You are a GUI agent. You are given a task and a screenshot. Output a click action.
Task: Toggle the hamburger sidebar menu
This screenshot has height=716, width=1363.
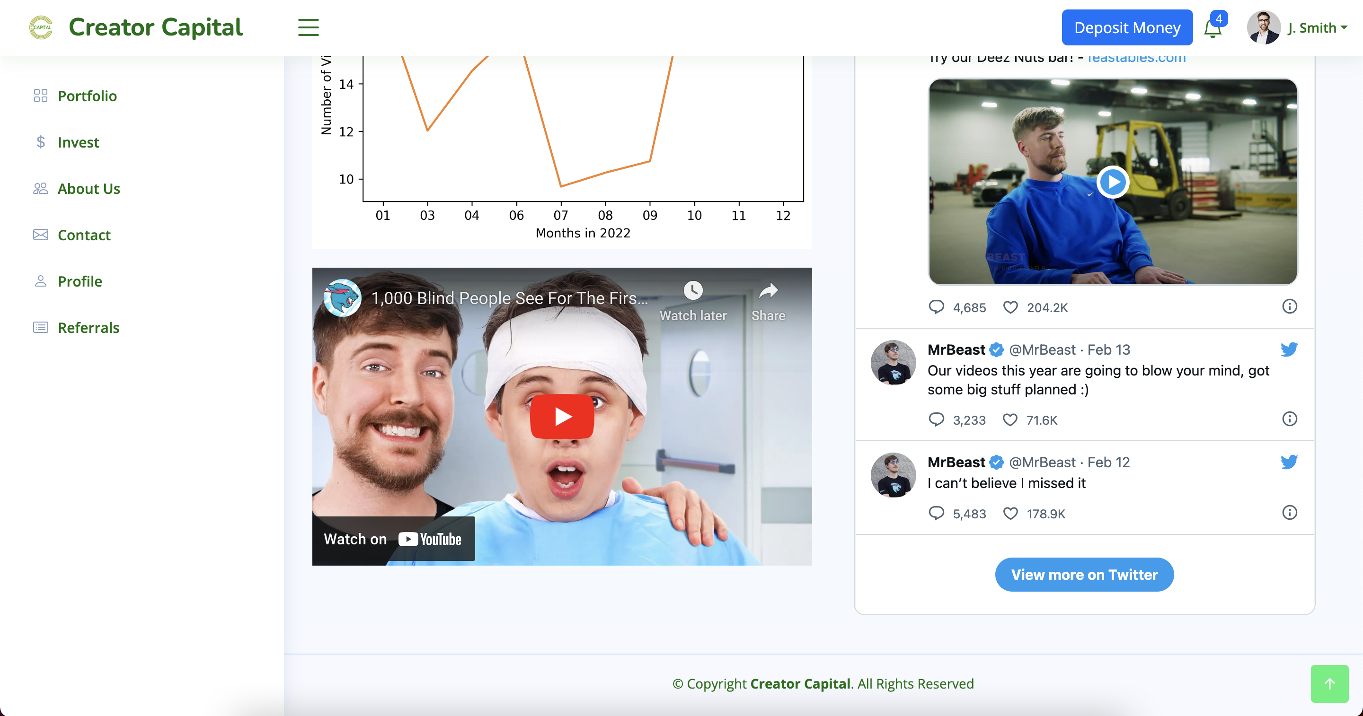click(308, 27)
